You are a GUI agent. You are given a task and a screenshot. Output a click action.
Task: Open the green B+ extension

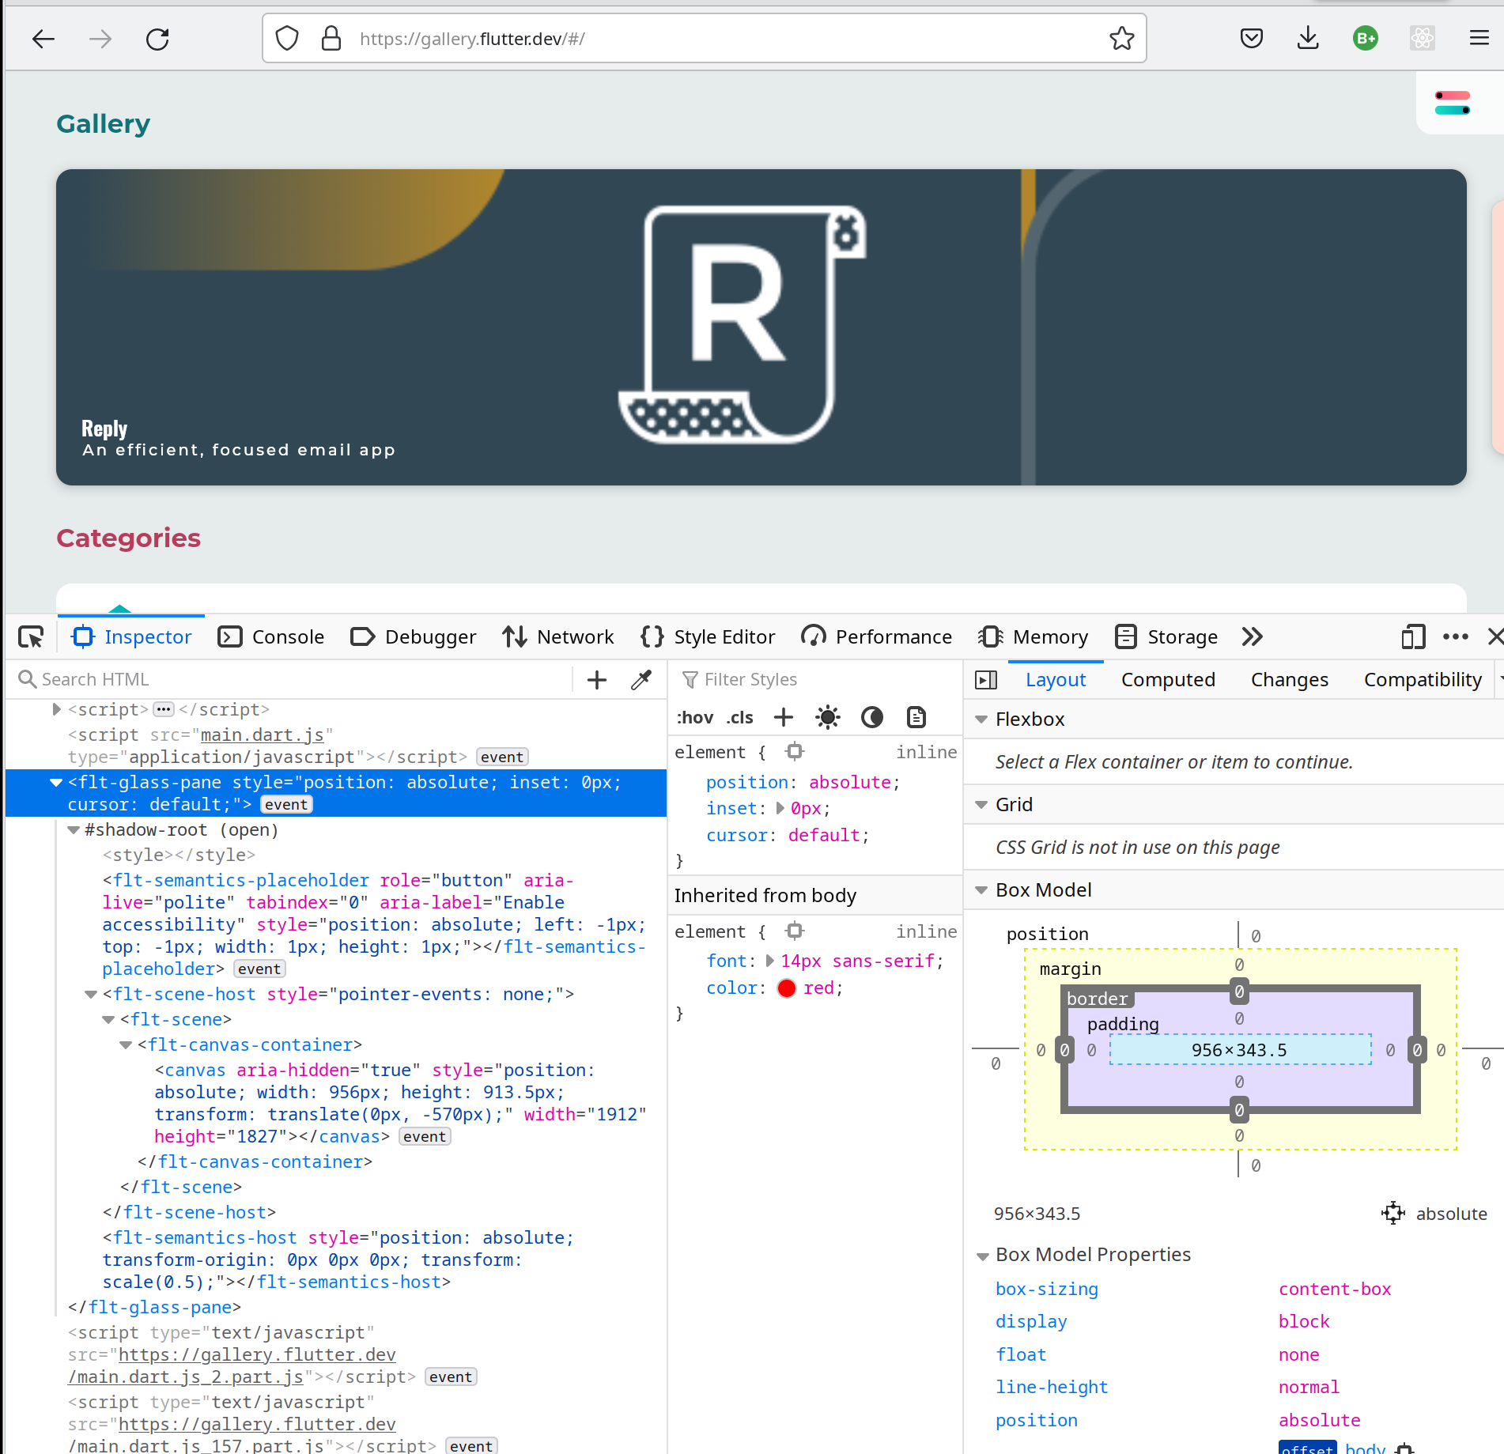[1365, 38]
